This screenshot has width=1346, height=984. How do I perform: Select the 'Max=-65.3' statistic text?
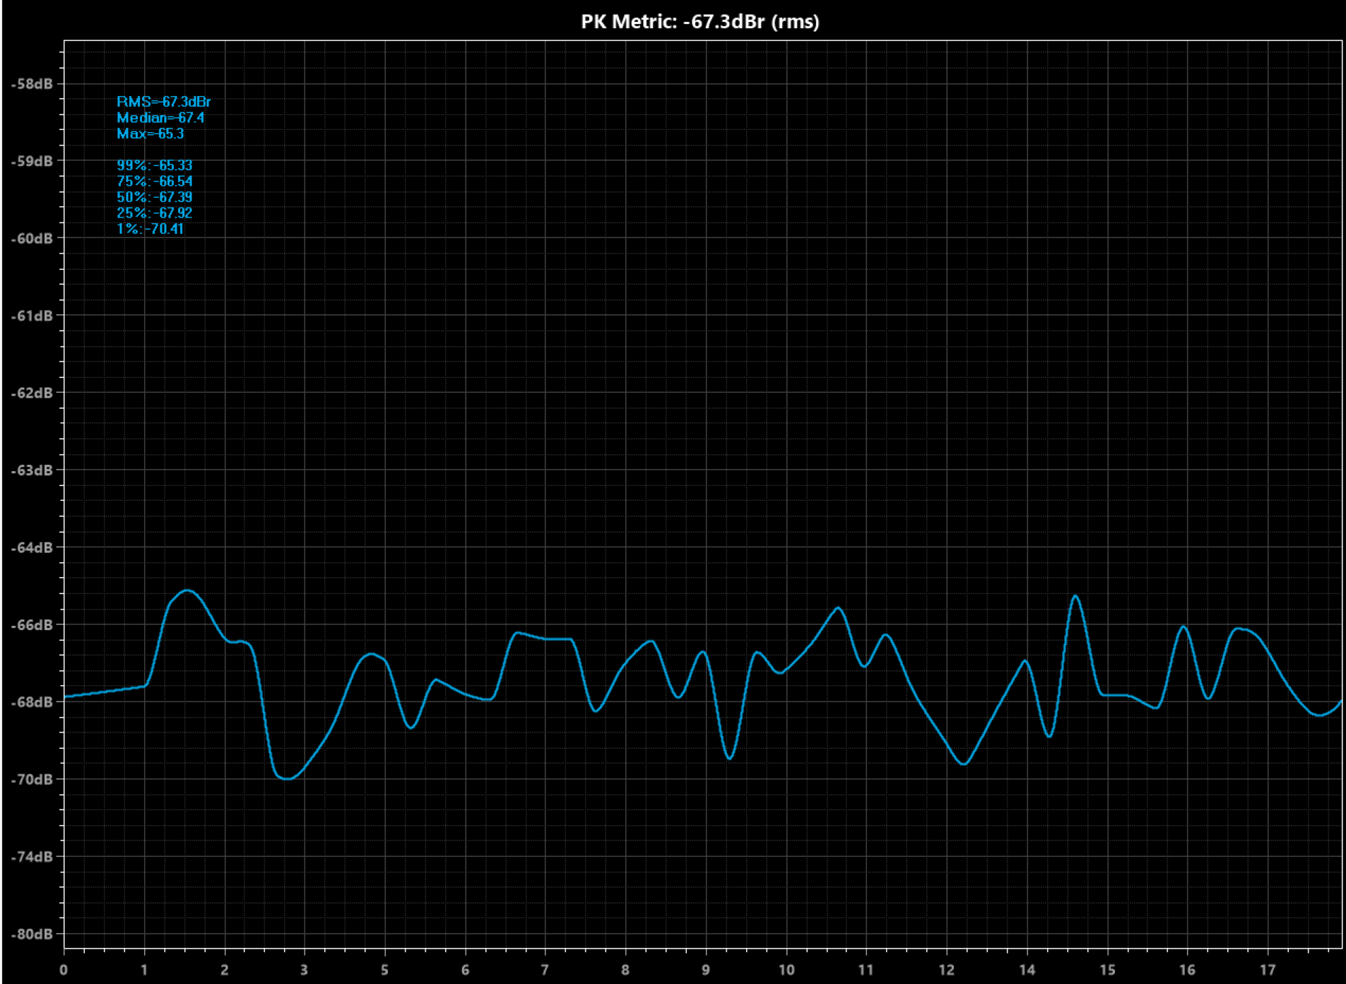(x=150, y=134)
